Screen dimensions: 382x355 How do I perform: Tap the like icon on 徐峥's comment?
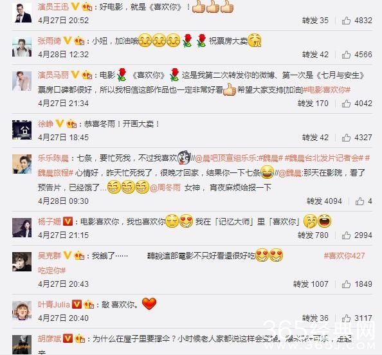[346, 138]
